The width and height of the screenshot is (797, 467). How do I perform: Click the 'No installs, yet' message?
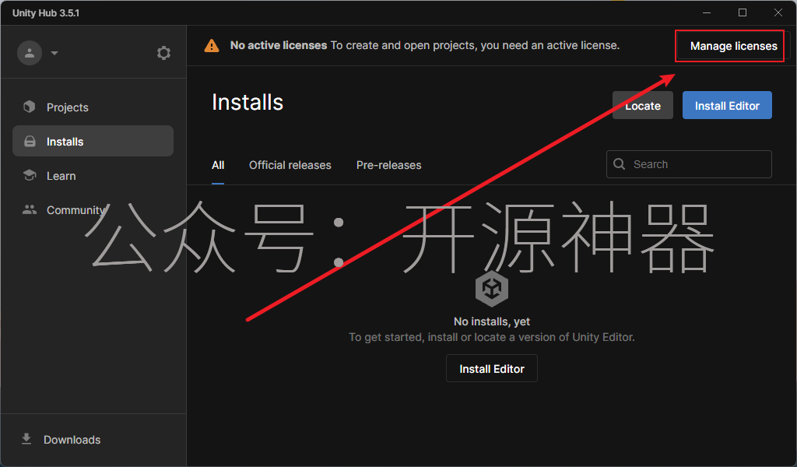tap(492, 321)
